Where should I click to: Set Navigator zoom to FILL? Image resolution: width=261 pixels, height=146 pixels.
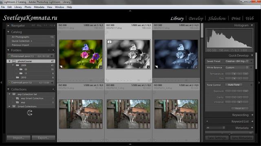[x=39, y=26]
